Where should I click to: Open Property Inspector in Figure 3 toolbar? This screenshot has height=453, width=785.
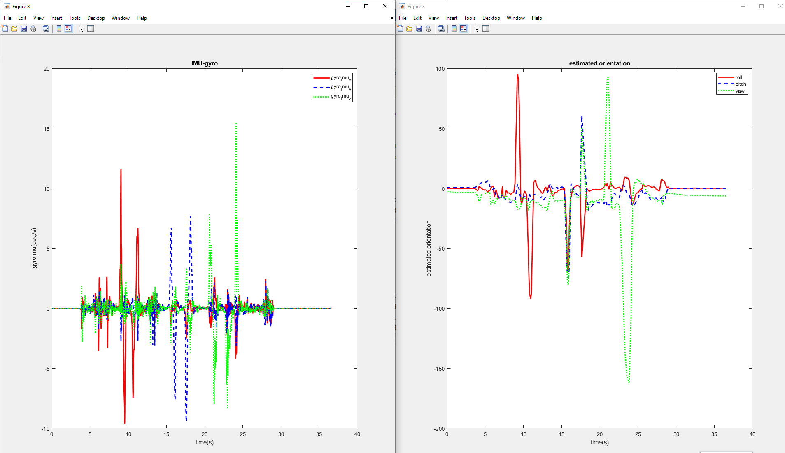(x=486, y=28)
